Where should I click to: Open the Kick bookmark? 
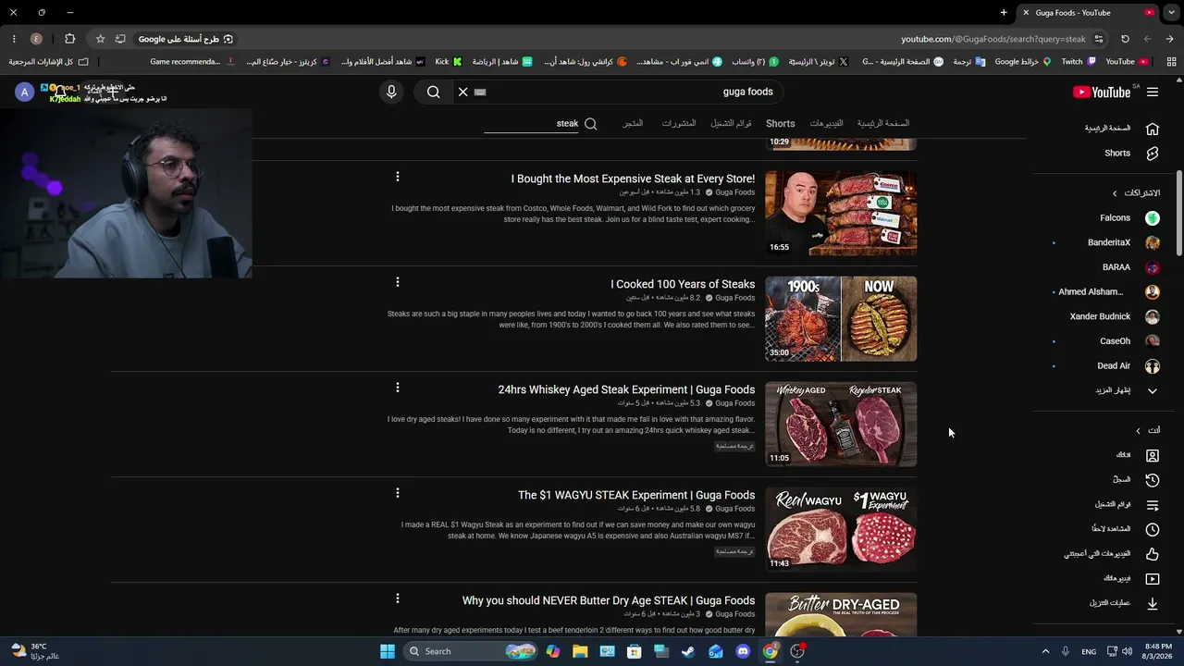click(449, 62)
